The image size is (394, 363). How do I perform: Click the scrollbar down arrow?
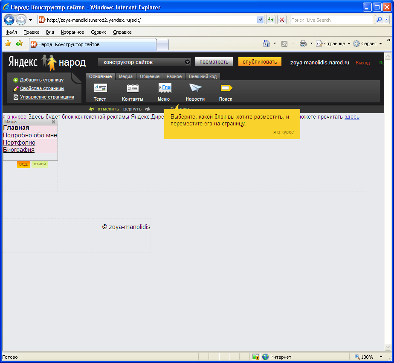(388, 347)
